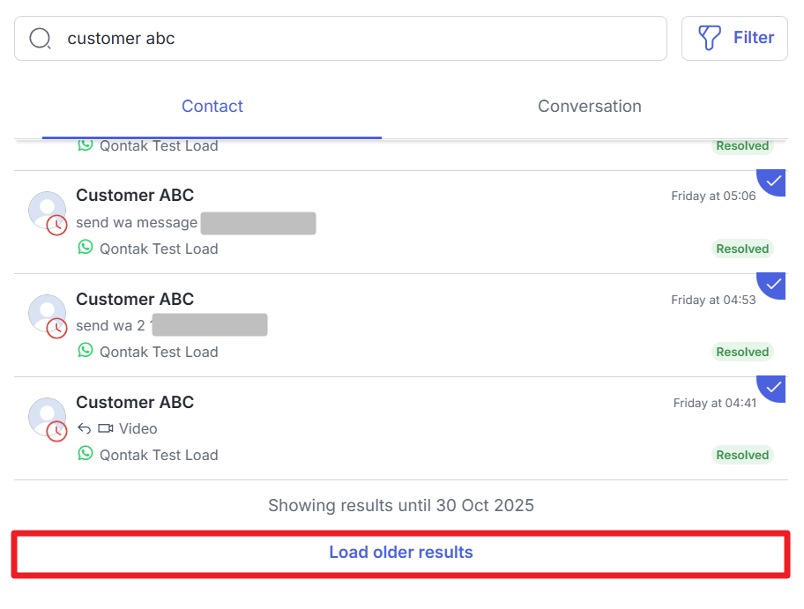Click the search magnifier icon
The height and width of the screenshot is (609, 804).
41,39
